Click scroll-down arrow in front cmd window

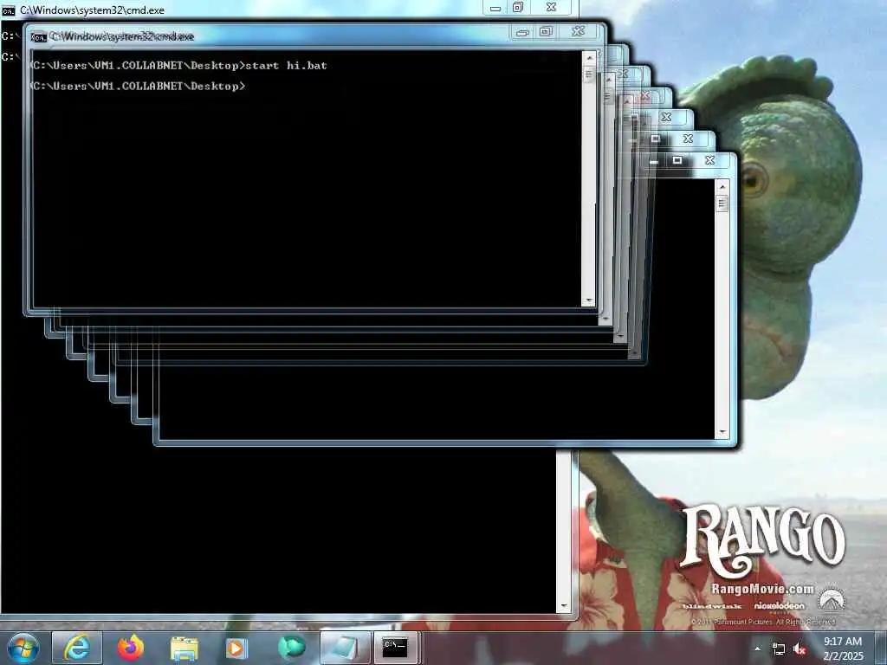tap(589, 300)
